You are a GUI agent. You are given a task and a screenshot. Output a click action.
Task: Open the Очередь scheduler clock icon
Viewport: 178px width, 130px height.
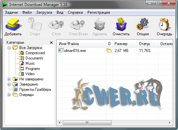164,24
